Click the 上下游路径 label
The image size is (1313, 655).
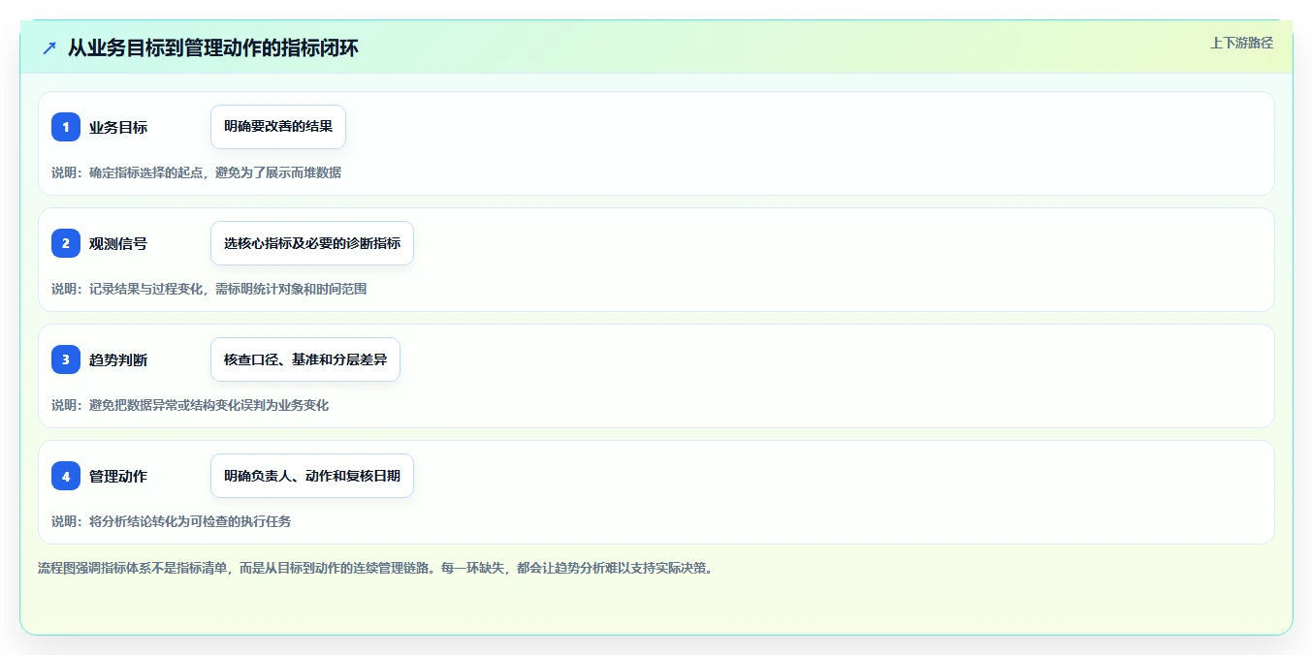pyautogui.click(x=1241, y=43)
